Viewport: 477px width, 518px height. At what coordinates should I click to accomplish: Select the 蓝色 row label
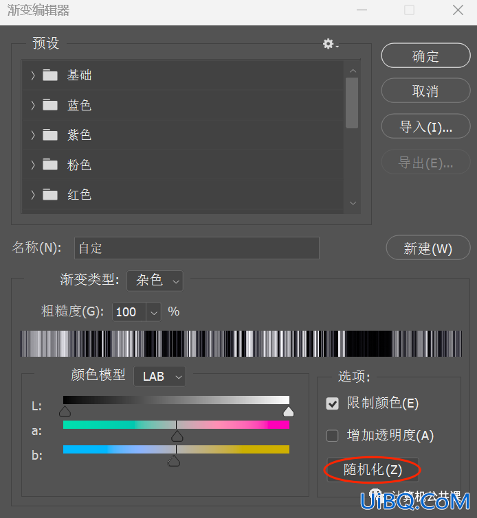(80, 105)
